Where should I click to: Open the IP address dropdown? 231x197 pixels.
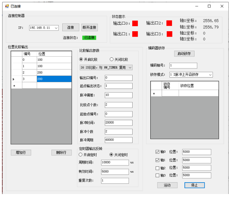click(56, 28)
